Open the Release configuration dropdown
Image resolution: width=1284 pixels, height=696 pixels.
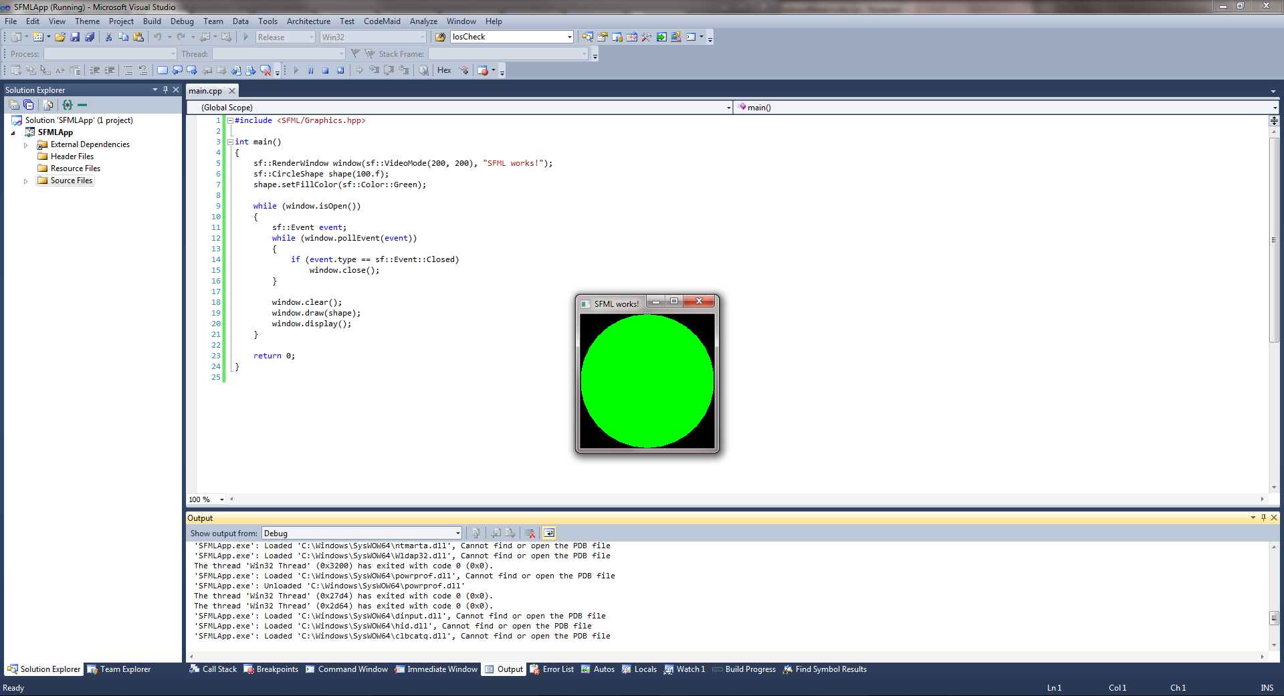tap(312, 37)
